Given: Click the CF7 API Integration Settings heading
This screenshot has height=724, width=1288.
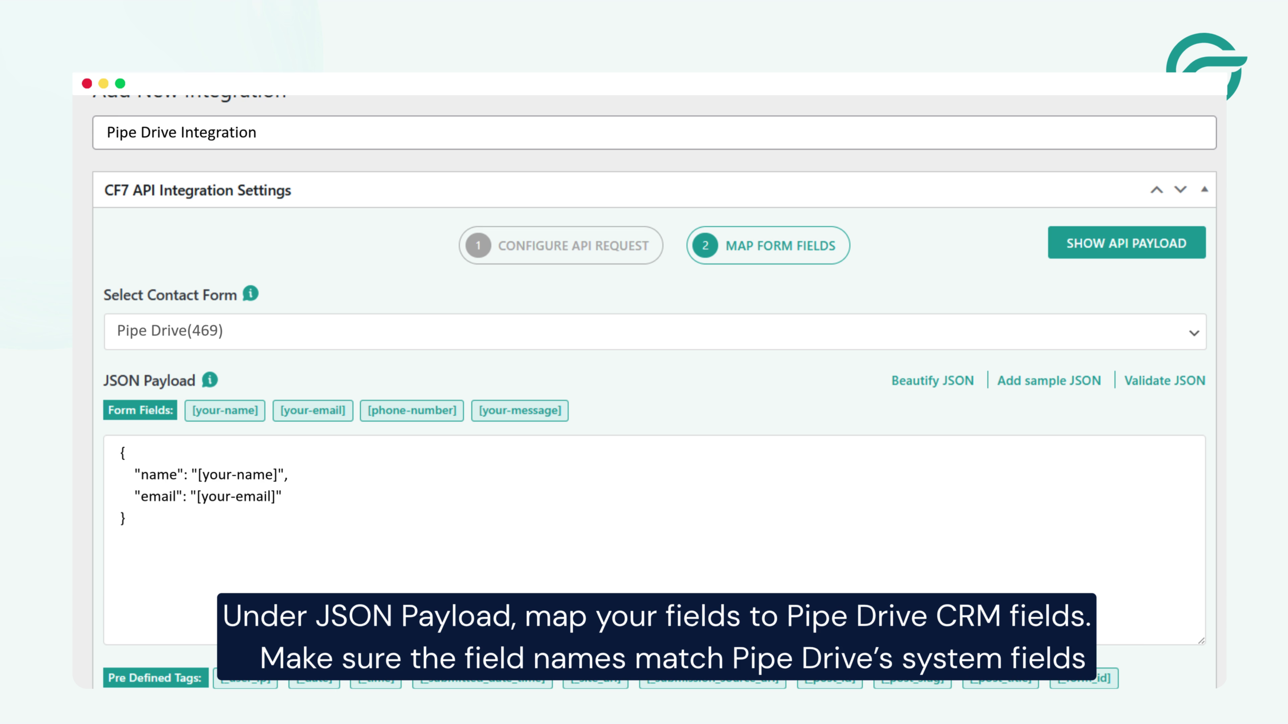Looking at the screenshot, I should (198, 191).
